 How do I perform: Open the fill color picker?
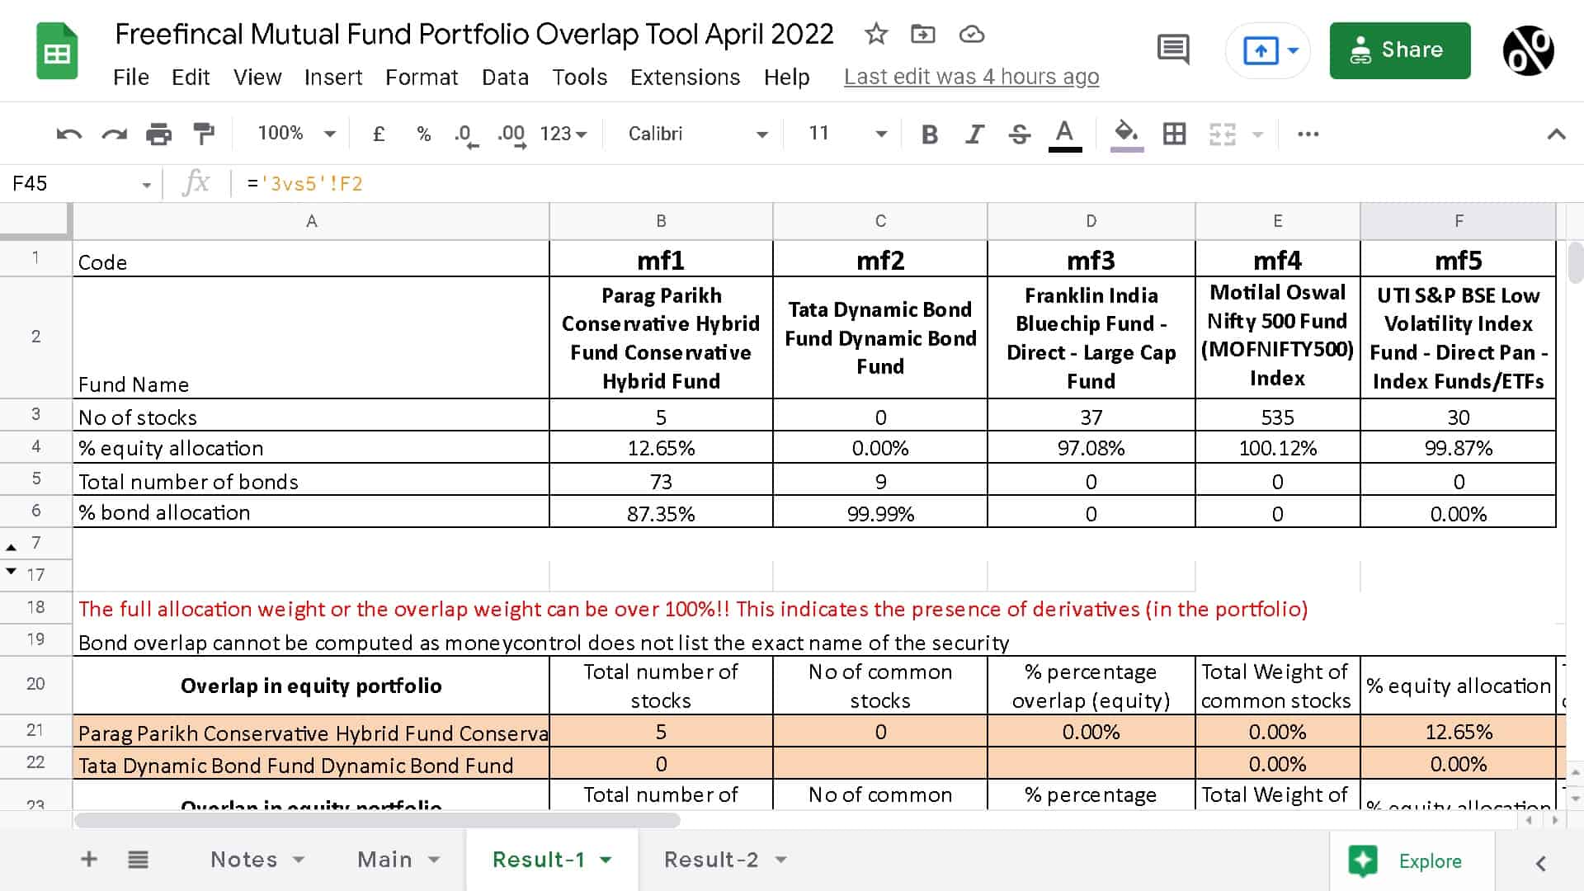[1125, 133]
